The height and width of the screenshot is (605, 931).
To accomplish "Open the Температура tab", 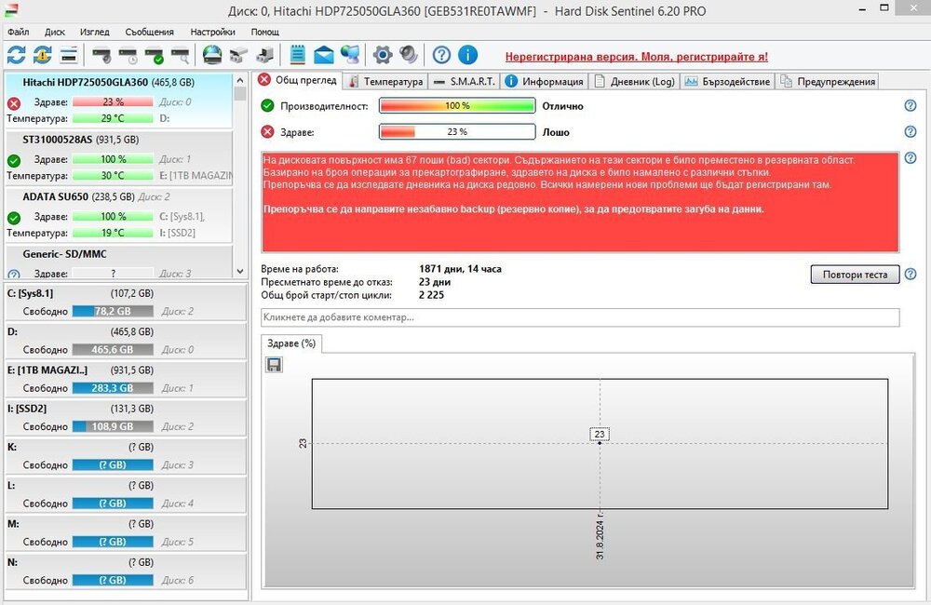I will (x=386, y=82).
